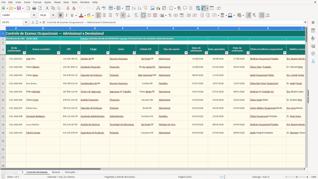Toggle align left
This screenshot has height=179, width=318.
click(99, 15)
